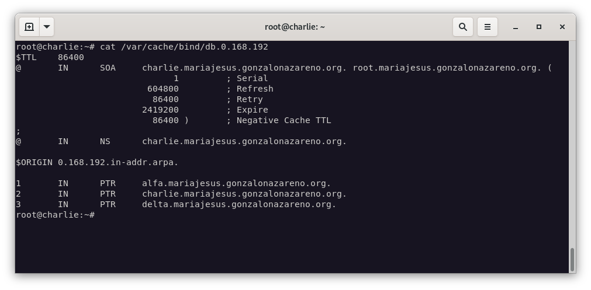Click the cat /var/cache/bind/db.0.168.192 command text
Screen dimensions: 591x290
184,47
